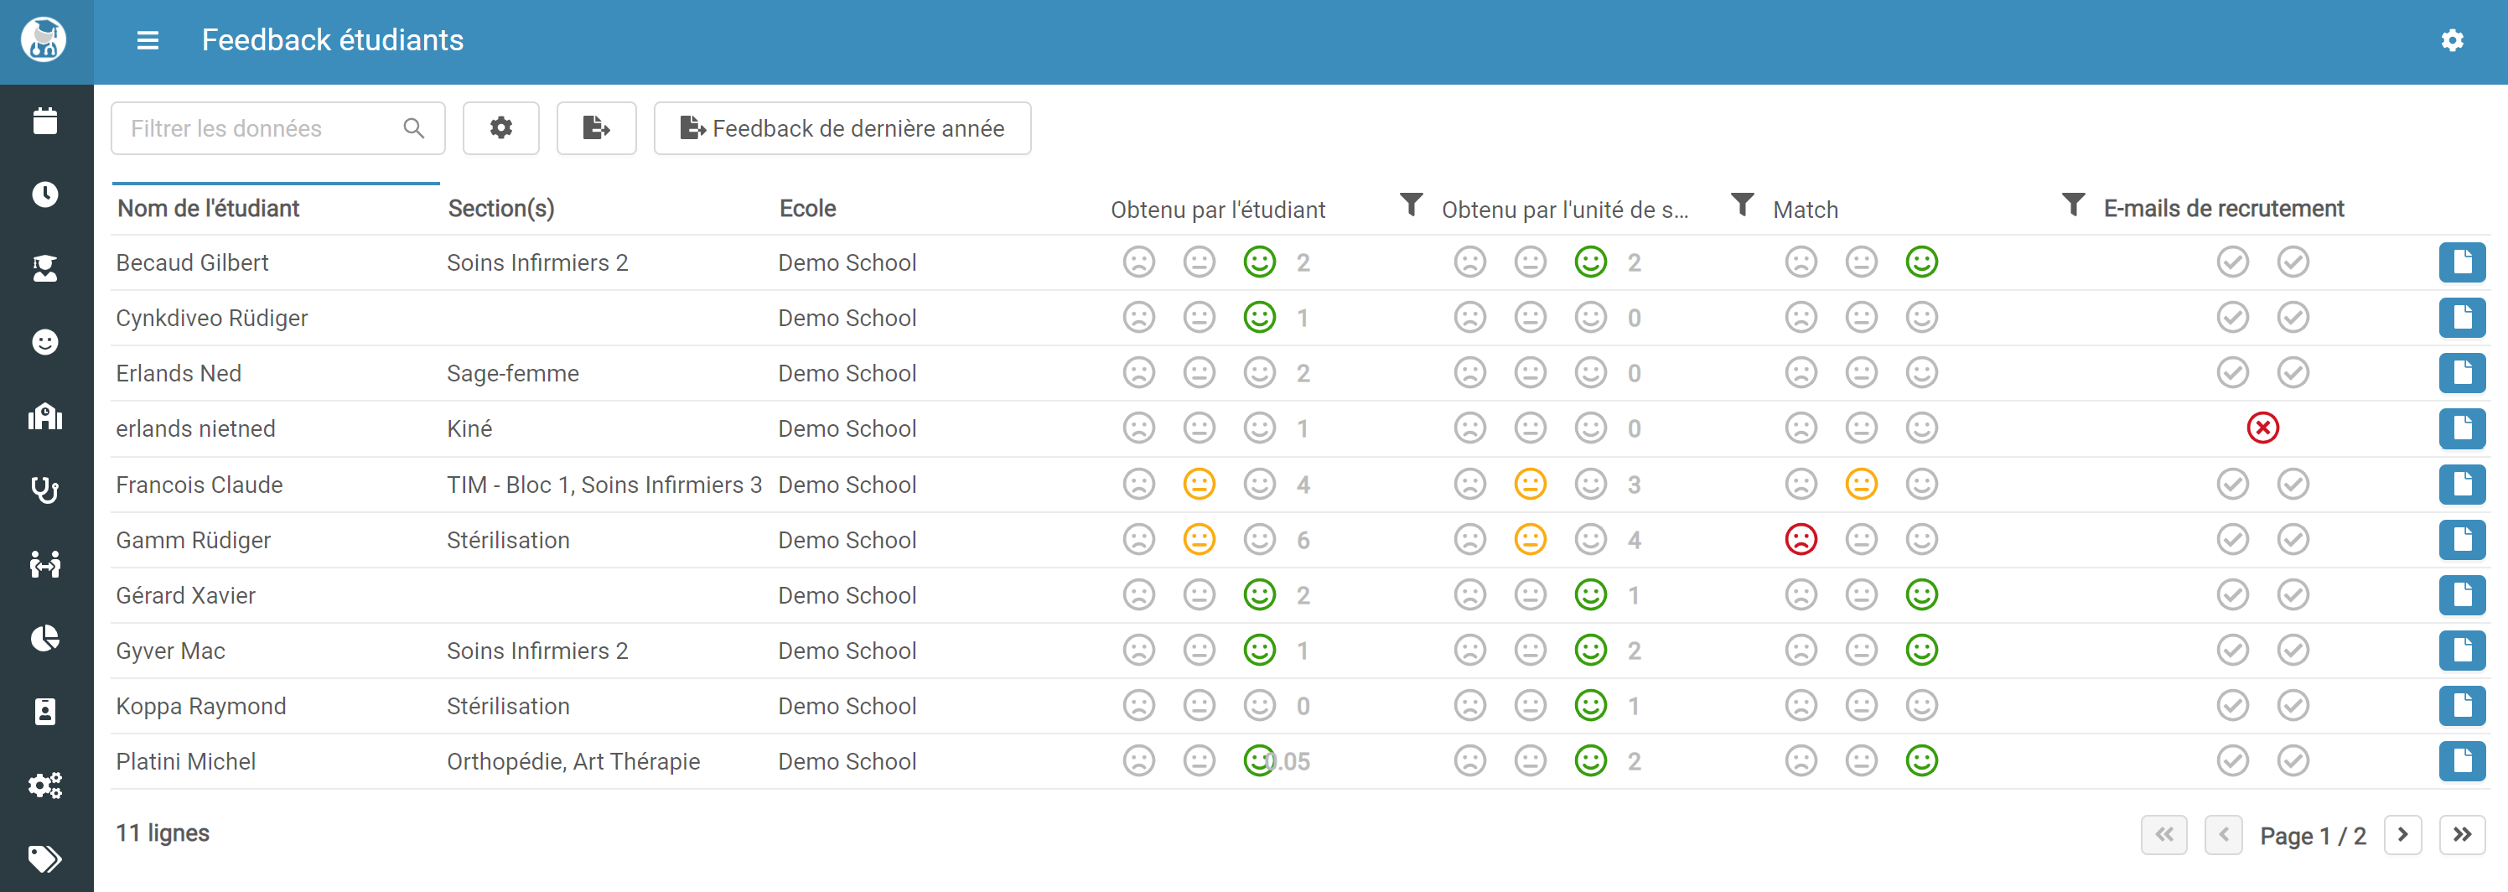The height and width of the screenshot is (892, 2508).
Task: Click the app logo at top left
Action: [x=44, y=40]
